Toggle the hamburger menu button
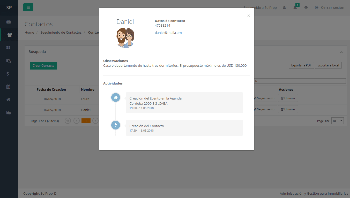Image resolution: width=350 pixels, height=198 pixels. [x=28, y=7]
